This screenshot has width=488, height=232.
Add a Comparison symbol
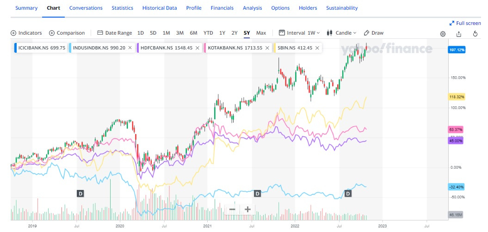coord(67,33)
